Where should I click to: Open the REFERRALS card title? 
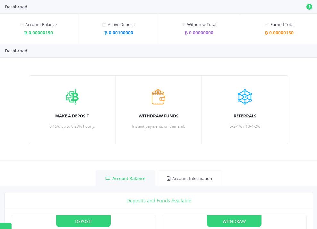[245, 116]
